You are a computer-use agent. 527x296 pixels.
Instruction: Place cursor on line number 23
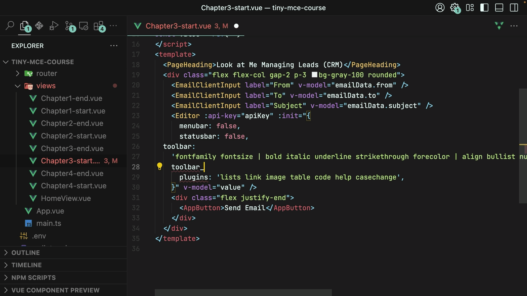click(x=136, y=116)
